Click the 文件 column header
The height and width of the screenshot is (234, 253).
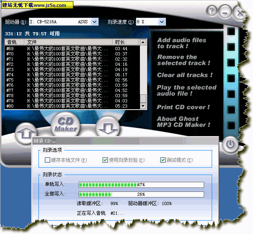[x=68, y=42]
